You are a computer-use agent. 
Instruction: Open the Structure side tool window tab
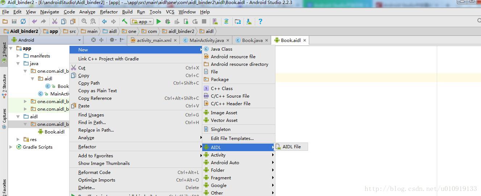tap(4, 86)
